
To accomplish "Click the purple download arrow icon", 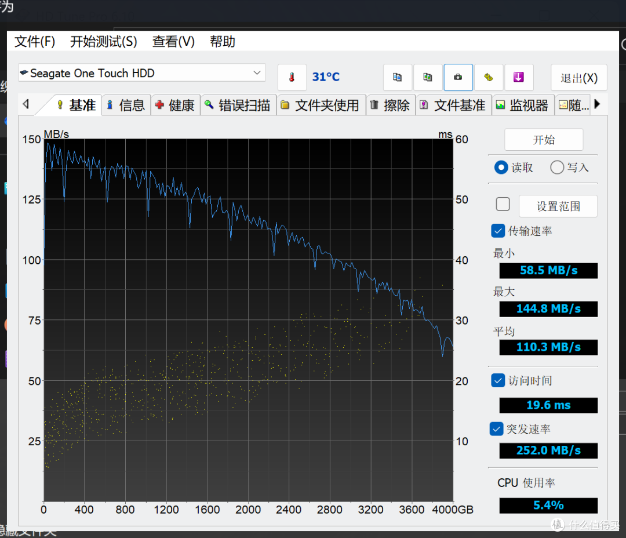I will (519, 77).
